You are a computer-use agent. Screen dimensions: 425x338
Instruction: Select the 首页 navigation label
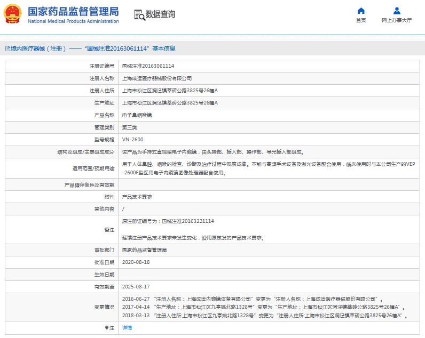[361, 21]
